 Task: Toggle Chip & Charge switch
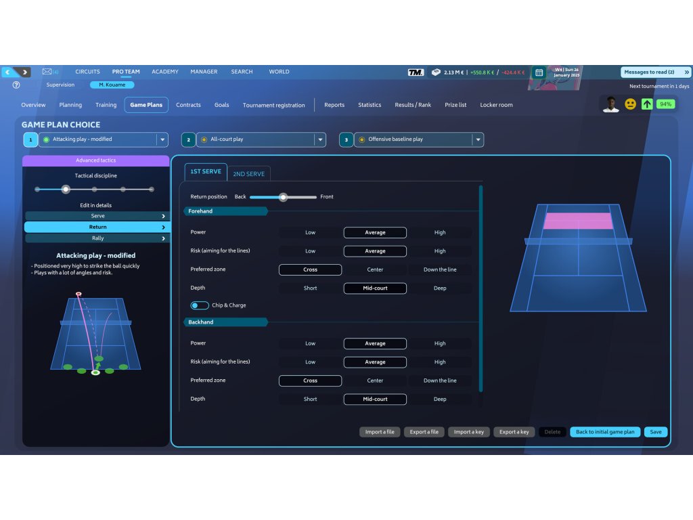pyautogui.click(x=200, y=305)
